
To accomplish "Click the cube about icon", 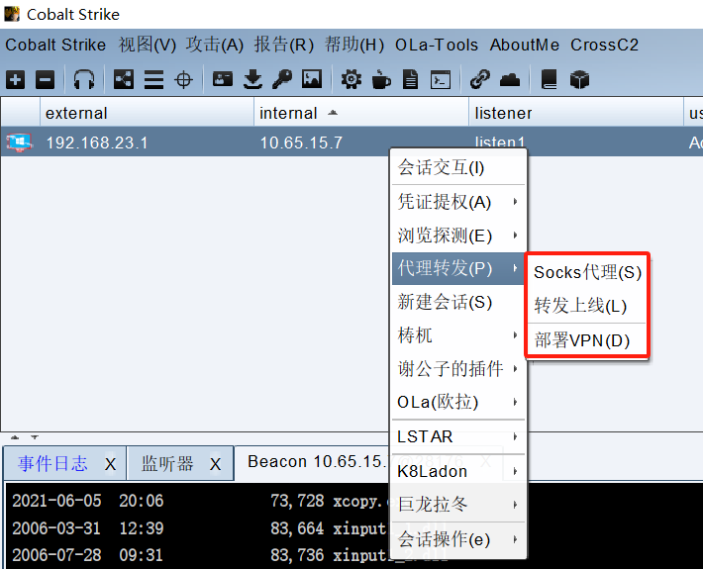I will coord(579,80).
